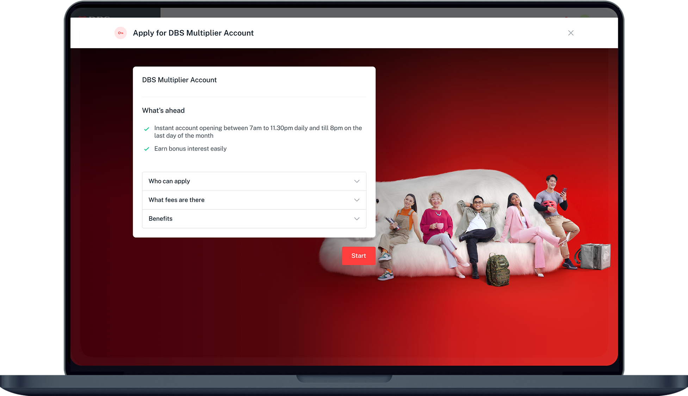This screenshot has width=688, height=396.
Task: Click the camouflage backpack in the image
Action: tap(497, 270)
